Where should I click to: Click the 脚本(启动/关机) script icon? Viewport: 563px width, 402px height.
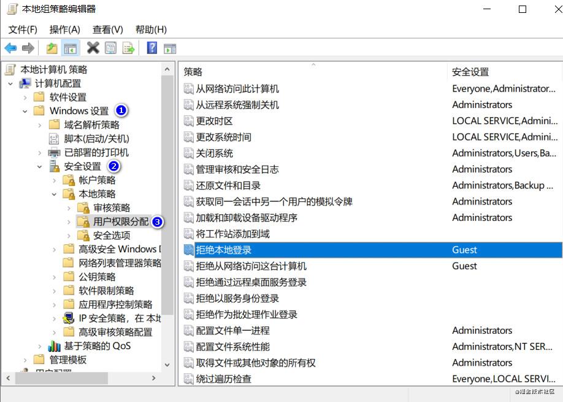(54, 139)
